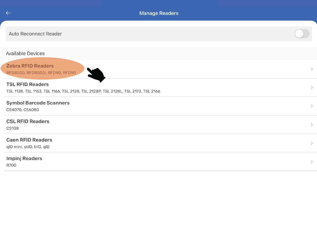
Task: Open Caen RFID Readers device list
Action: coord(29,140)
